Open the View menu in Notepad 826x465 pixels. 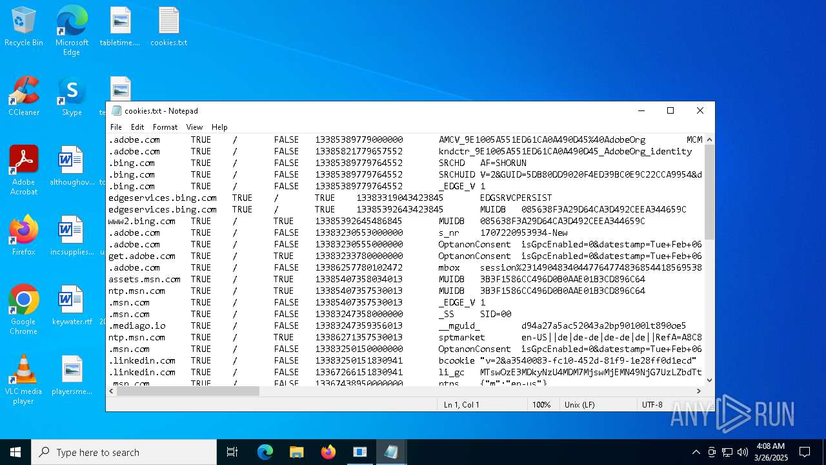194,127
